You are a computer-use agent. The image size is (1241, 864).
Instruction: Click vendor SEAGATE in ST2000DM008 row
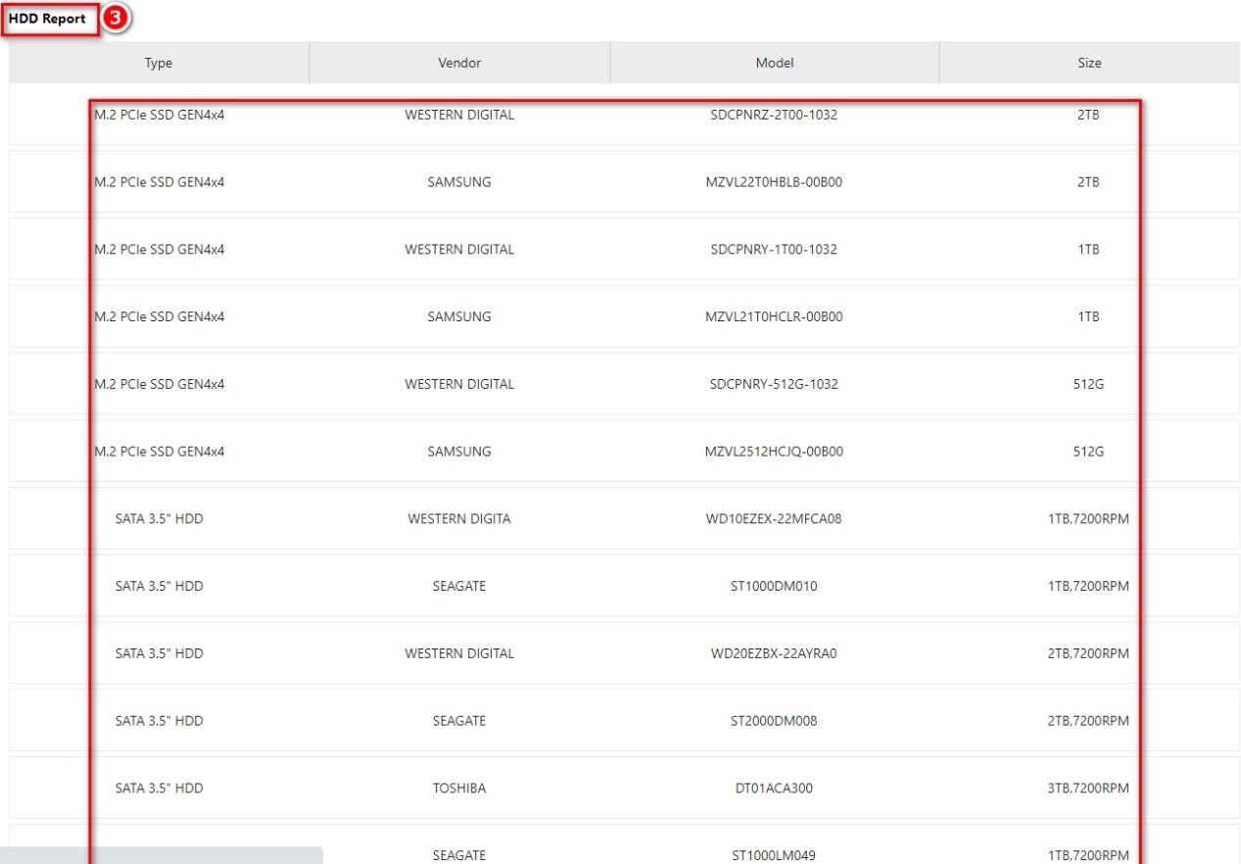point(459,721)
